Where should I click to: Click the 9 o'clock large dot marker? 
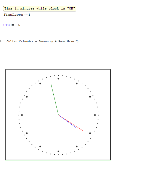(22, 115)
